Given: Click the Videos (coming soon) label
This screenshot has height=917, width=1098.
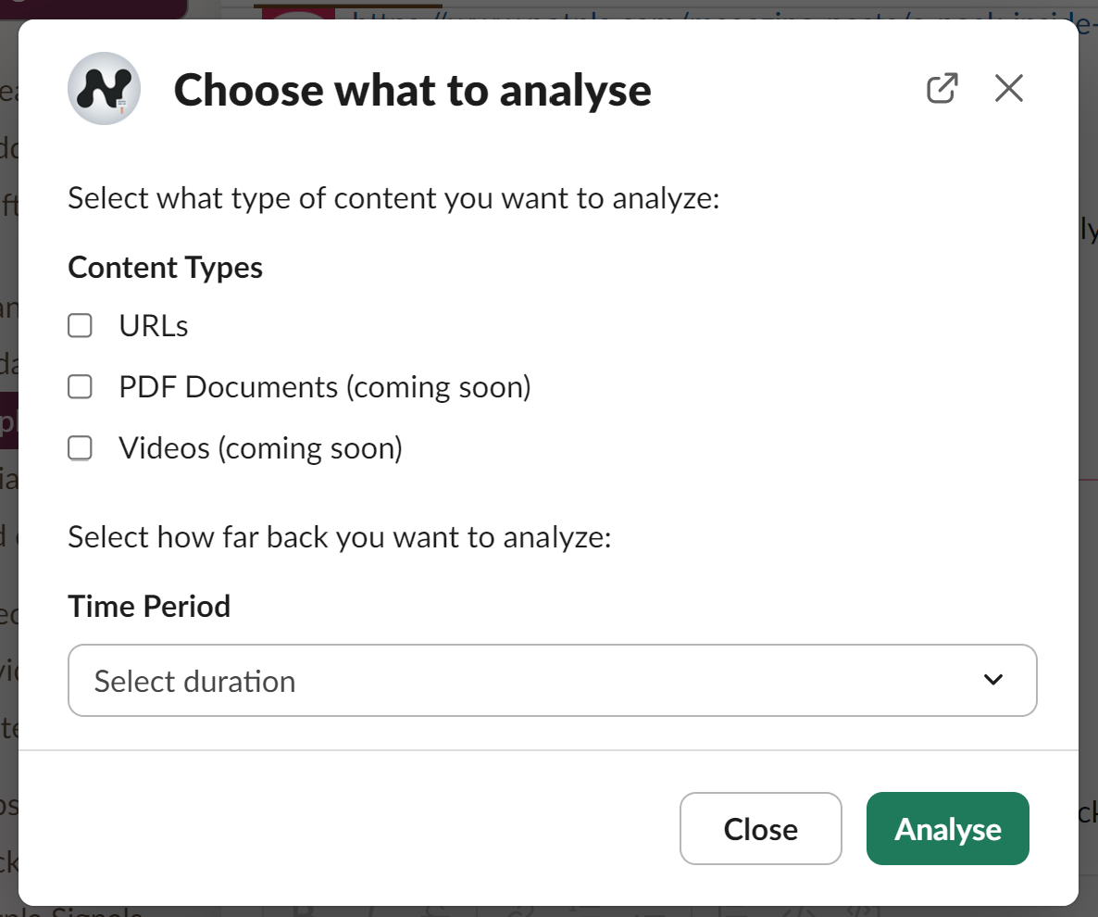Looking at the screenshot, I should 260,448.
